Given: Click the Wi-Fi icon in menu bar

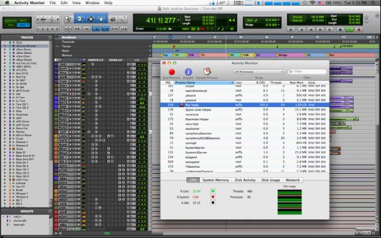Looking at the screenshot, I should [313, 3].
